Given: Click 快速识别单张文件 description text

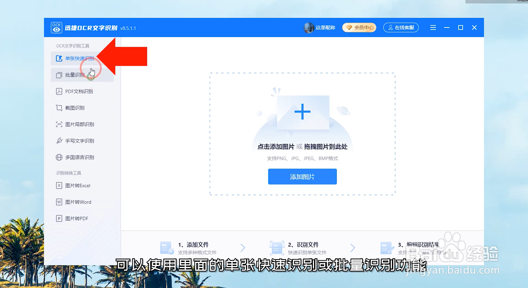Looking at the screenshot, I should 307,253.
